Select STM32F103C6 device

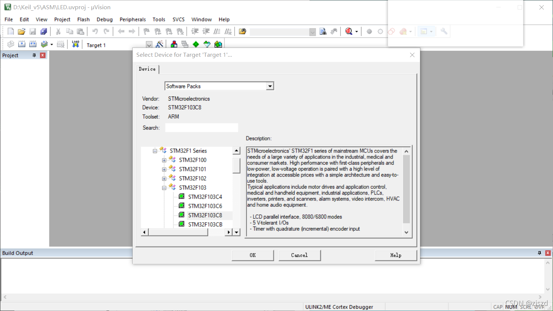(x=205, y=206)
